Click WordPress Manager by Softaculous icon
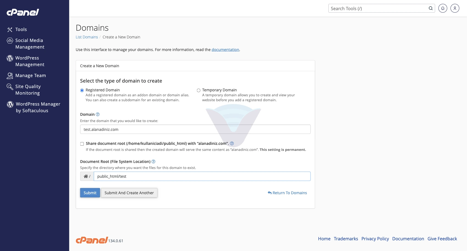The image size is (467, 251). [x=10, y=104]
